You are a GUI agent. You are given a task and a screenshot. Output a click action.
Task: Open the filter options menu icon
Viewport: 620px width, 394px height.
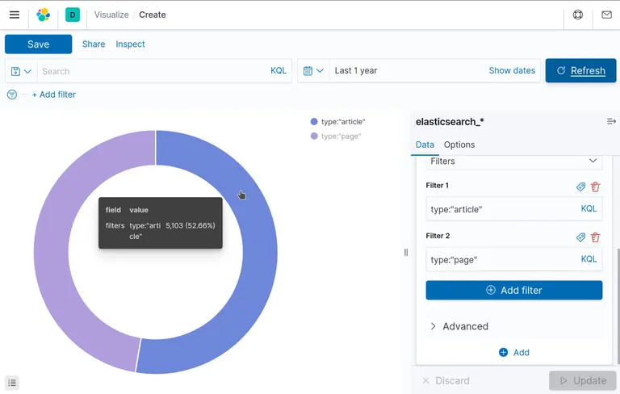pyautogui.click(x=12, y=94)
